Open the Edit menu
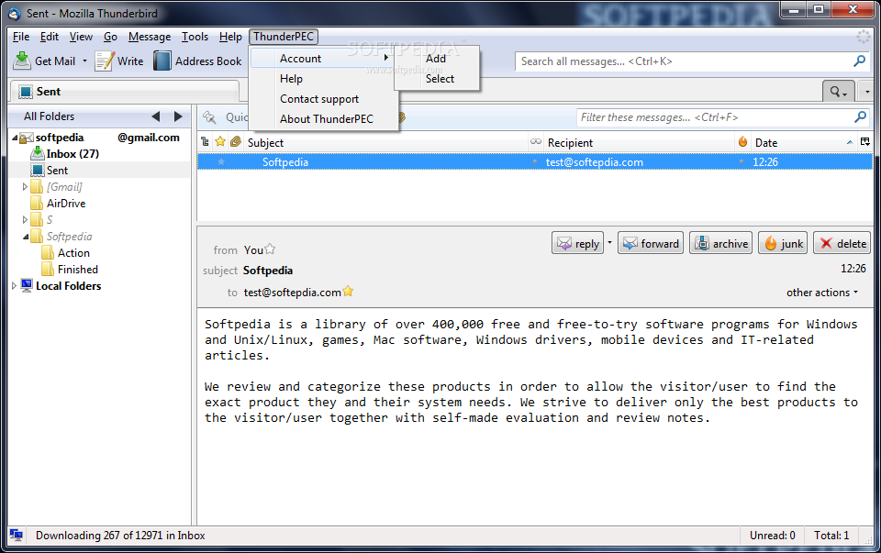 pos(49,37)
